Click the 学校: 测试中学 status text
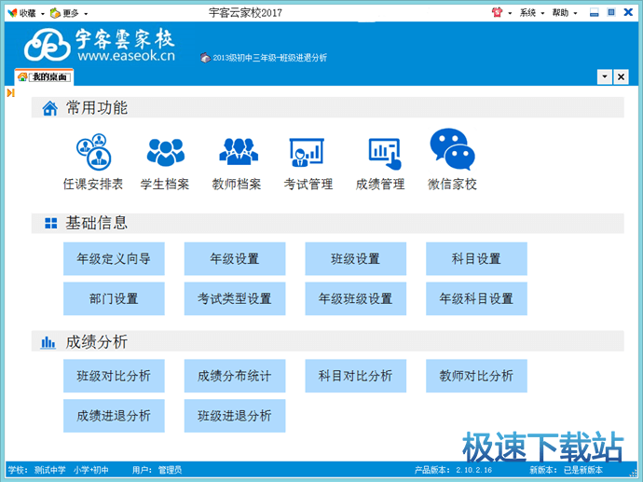Image resolution: width=643 pixels, height=482 pixels. [37, 470]
